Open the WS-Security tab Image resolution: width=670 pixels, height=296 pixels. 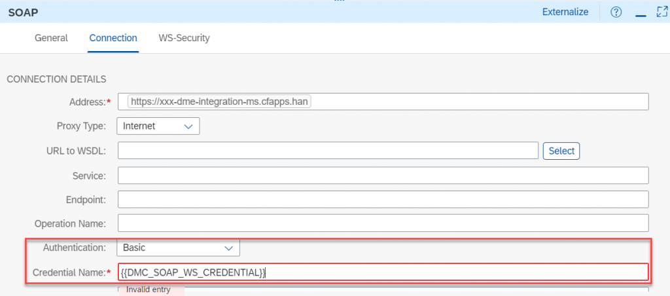(x=184, y=37)
